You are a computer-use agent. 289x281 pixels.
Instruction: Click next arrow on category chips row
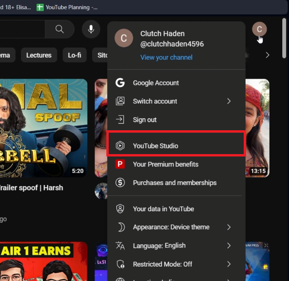(x=268, y=55)
